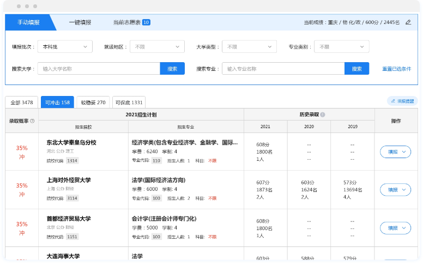Click the major 会计学(注册会计师专门化)
The height and width of the screenshot is (265, 423).
164,219
